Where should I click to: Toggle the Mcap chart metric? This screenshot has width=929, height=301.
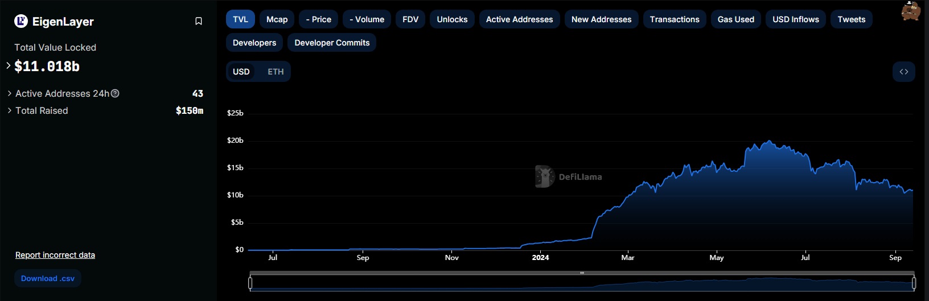pyautogui.click(x=277, y=19)
